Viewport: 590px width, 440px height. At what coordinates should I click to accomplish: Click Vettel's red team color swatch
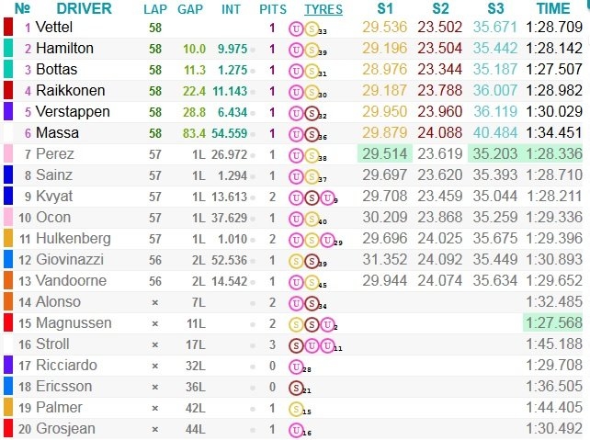point(8,27)
